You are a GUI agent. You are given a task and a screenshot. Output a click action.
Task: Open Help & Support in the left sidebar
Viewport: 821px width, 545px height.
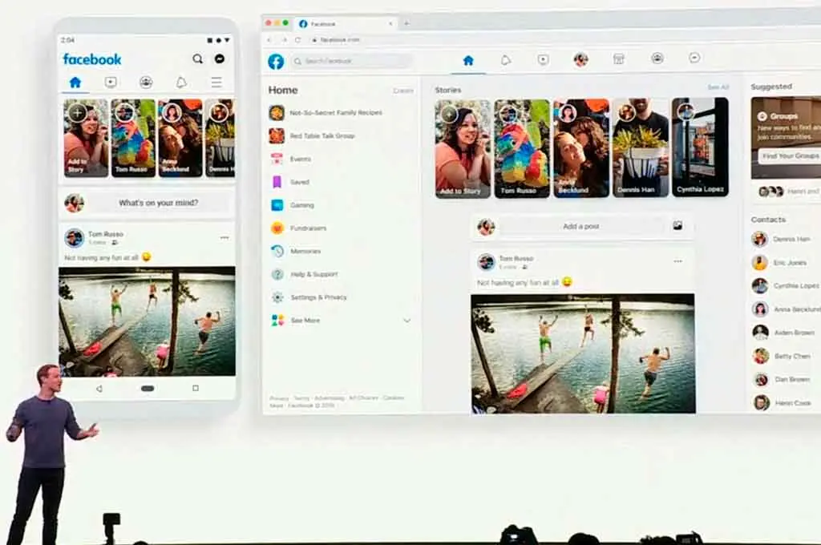(x=303, y=274)
